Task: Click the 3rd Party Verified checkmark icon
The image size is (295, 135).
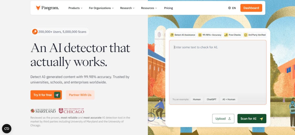Action: click(x=245, y=35)
